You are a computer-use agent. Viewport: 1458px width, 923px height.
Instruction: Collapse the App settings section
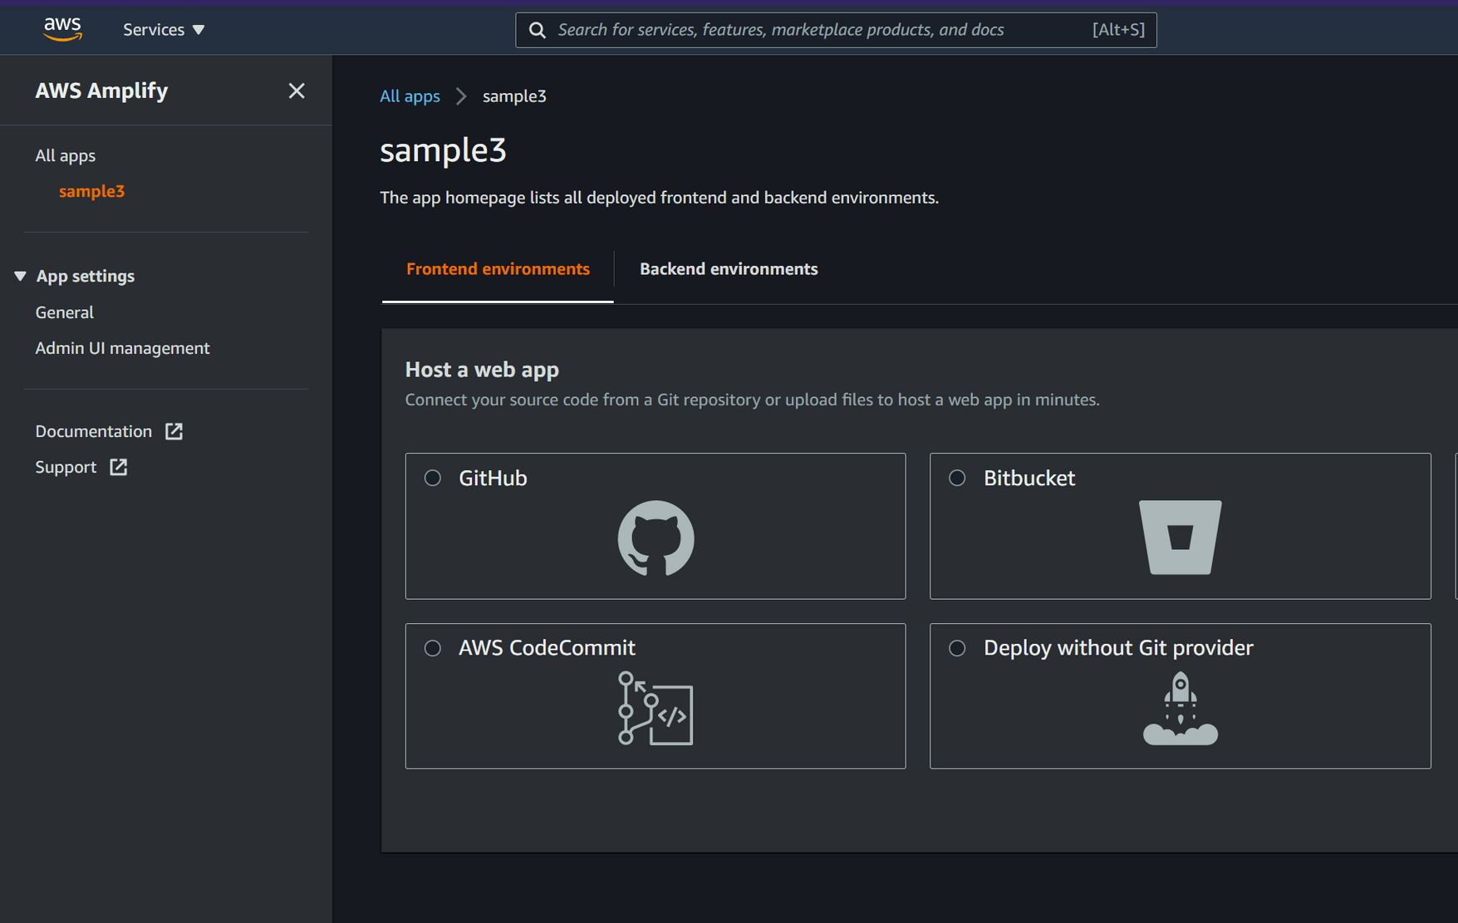[x=20, y=275]
